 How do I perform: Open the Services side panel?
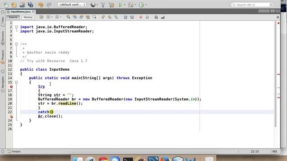[x=3, y=38]
